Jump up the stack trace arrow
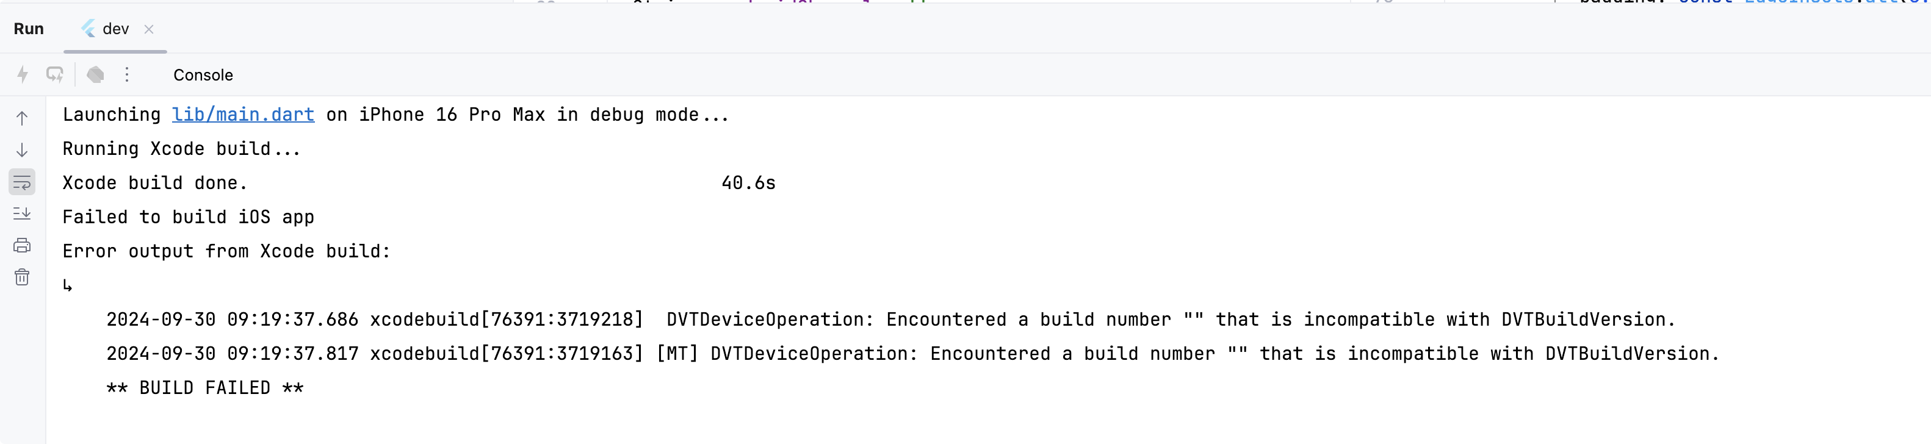Screen dimensions: 1931x444 point(23,118)
